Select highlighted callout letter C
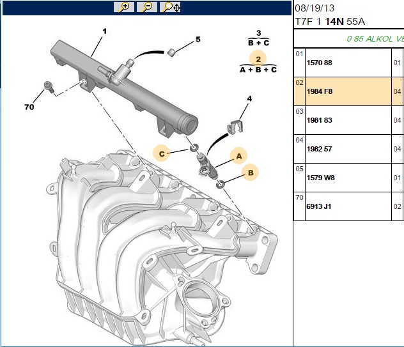Screen dimensions: 404x347 coord(162,154)
